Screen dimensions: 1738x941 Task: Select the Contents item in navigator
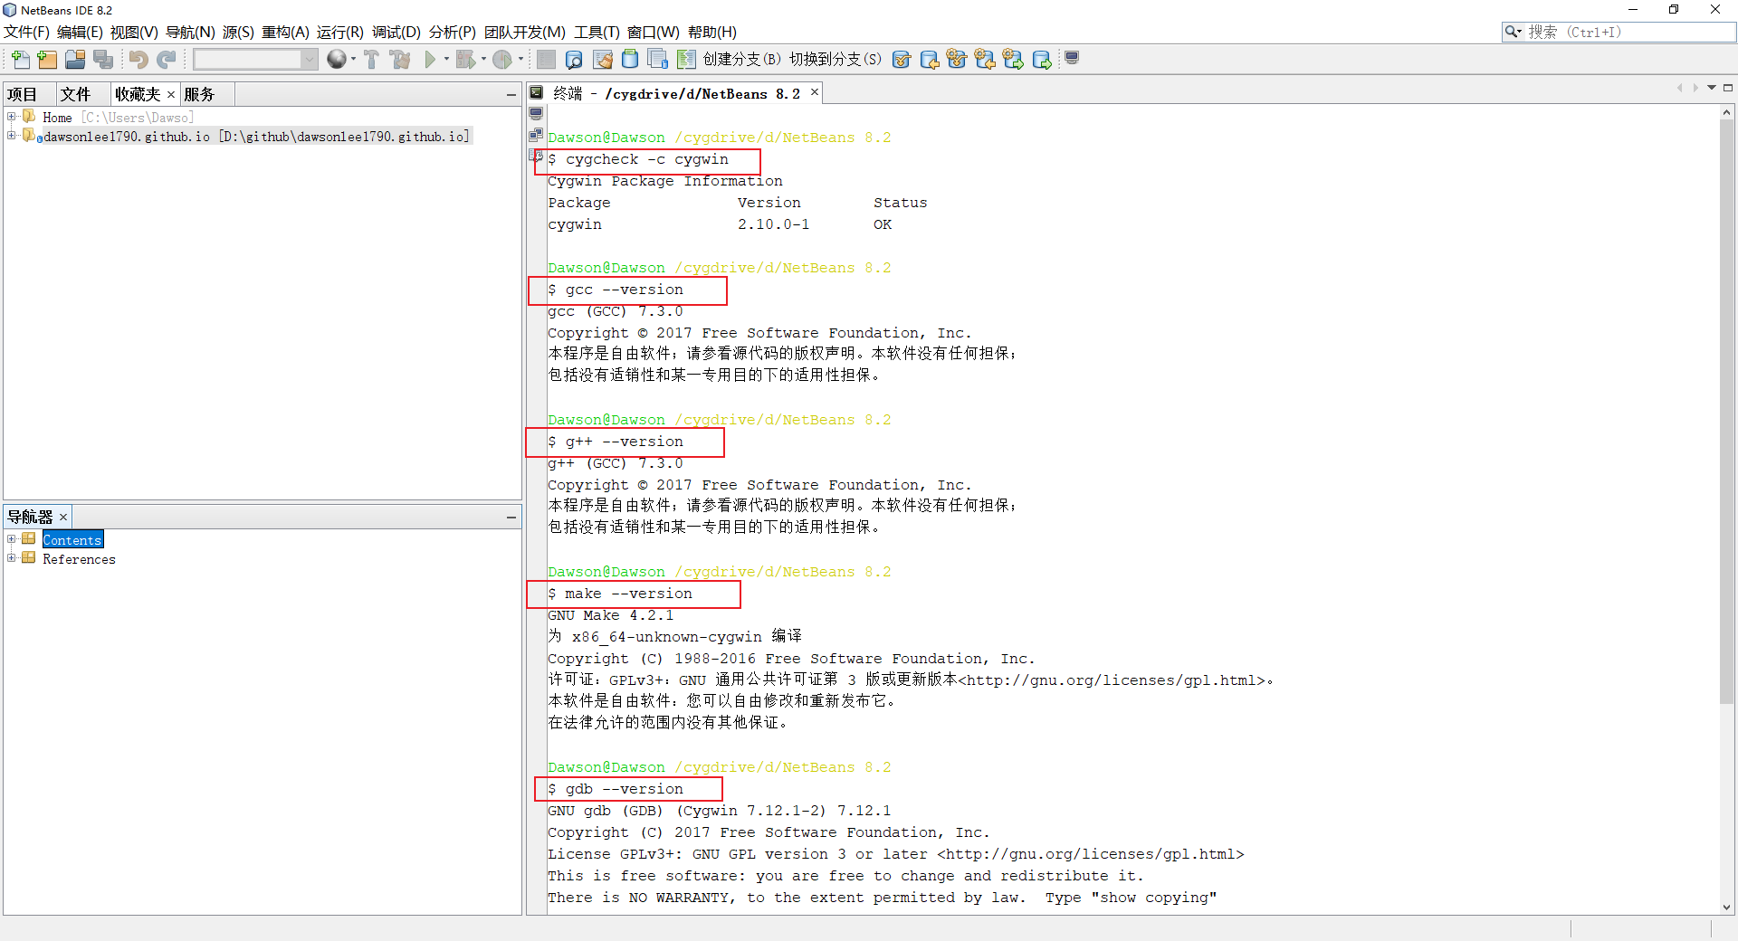(72, 539)
